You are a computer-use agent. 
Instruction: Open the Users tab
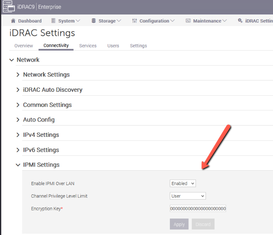[113, 46]
